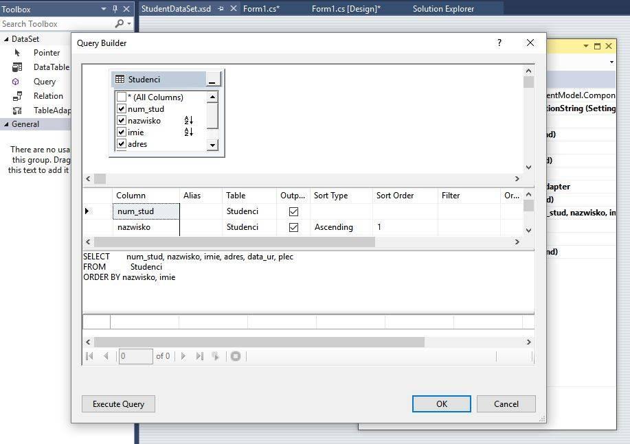Open the Solution Explorer tab
630x444 pixels.
coord(444,9)
